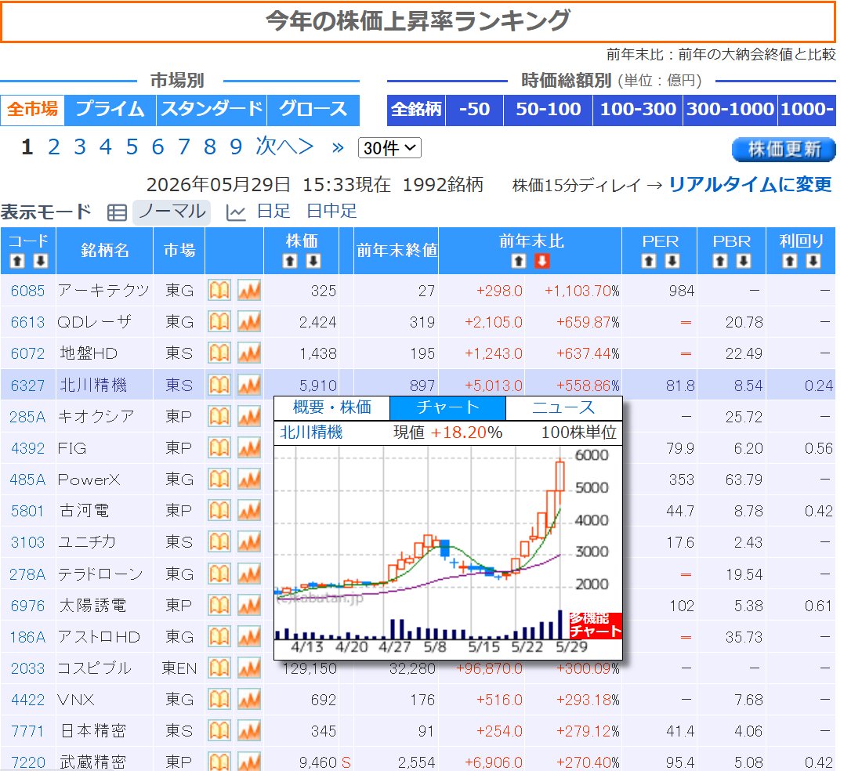Go to page 9
The image size is (862, 771).
[236, 147]
